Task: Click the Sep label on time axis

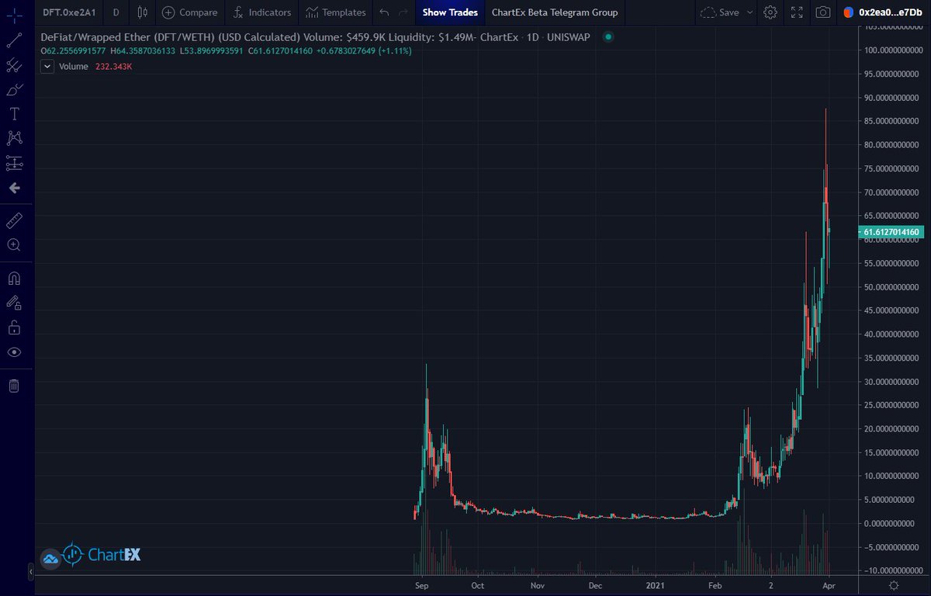Action: coord(422,585)
